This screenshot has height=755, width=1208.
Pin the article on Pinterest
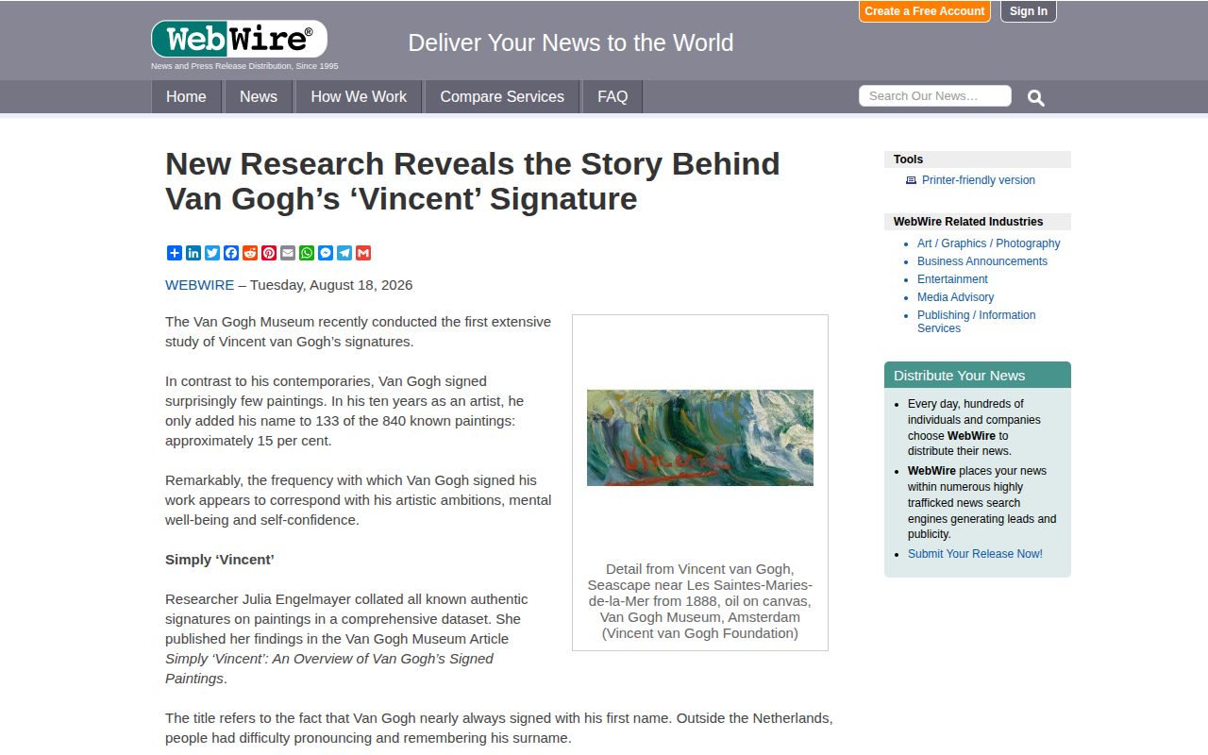(269, 253)
